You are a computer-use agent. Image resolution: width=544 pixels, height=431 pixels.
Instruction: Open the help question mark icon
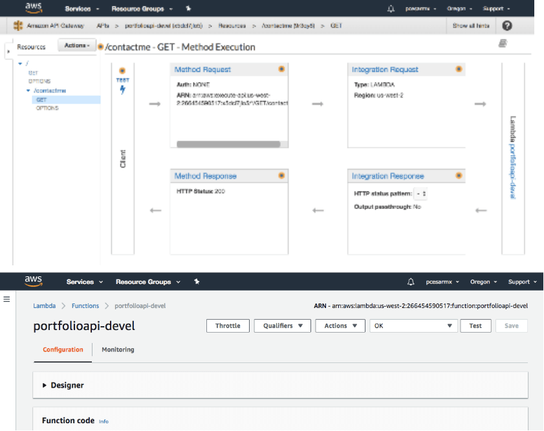point(507,26)
